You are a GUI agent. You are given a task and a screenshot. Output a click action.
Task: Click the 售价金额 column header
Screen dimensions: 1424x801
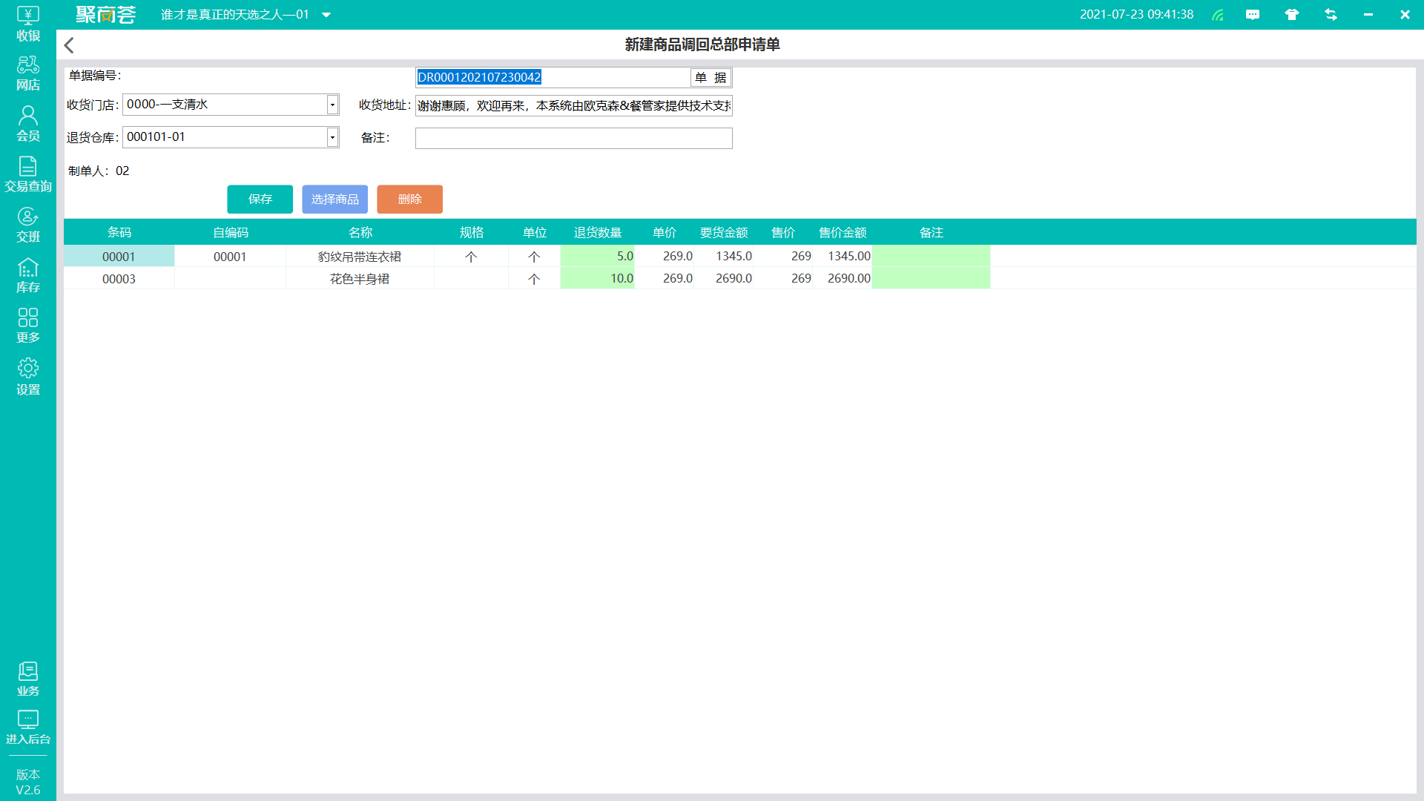843,232
